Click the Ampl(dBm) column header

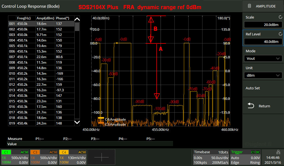coord(45,18)
